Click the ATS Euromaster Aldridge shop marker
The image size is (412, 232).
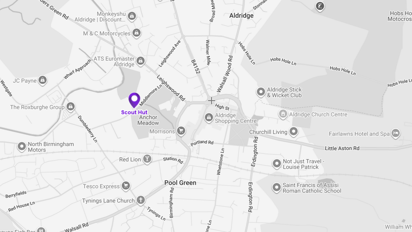140,61
